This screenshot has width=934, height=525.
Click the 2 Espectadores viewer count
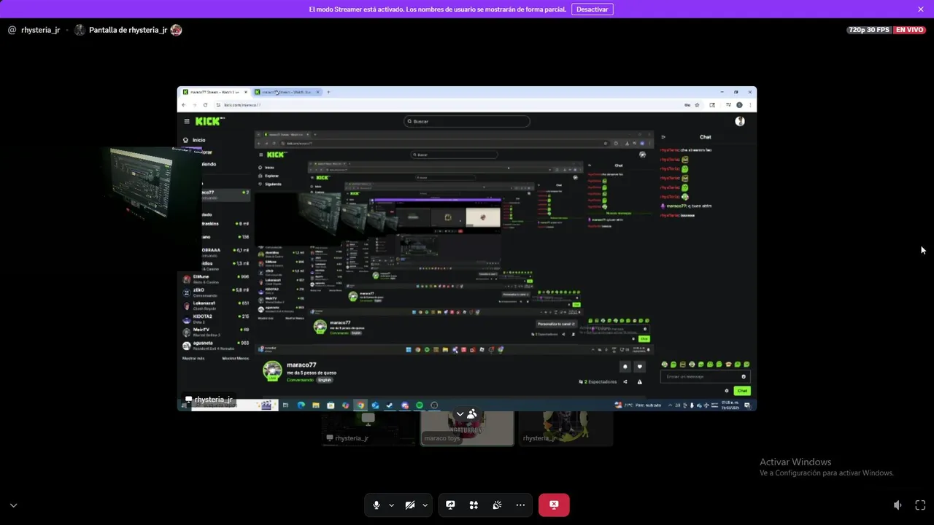(x=598, y=381)
